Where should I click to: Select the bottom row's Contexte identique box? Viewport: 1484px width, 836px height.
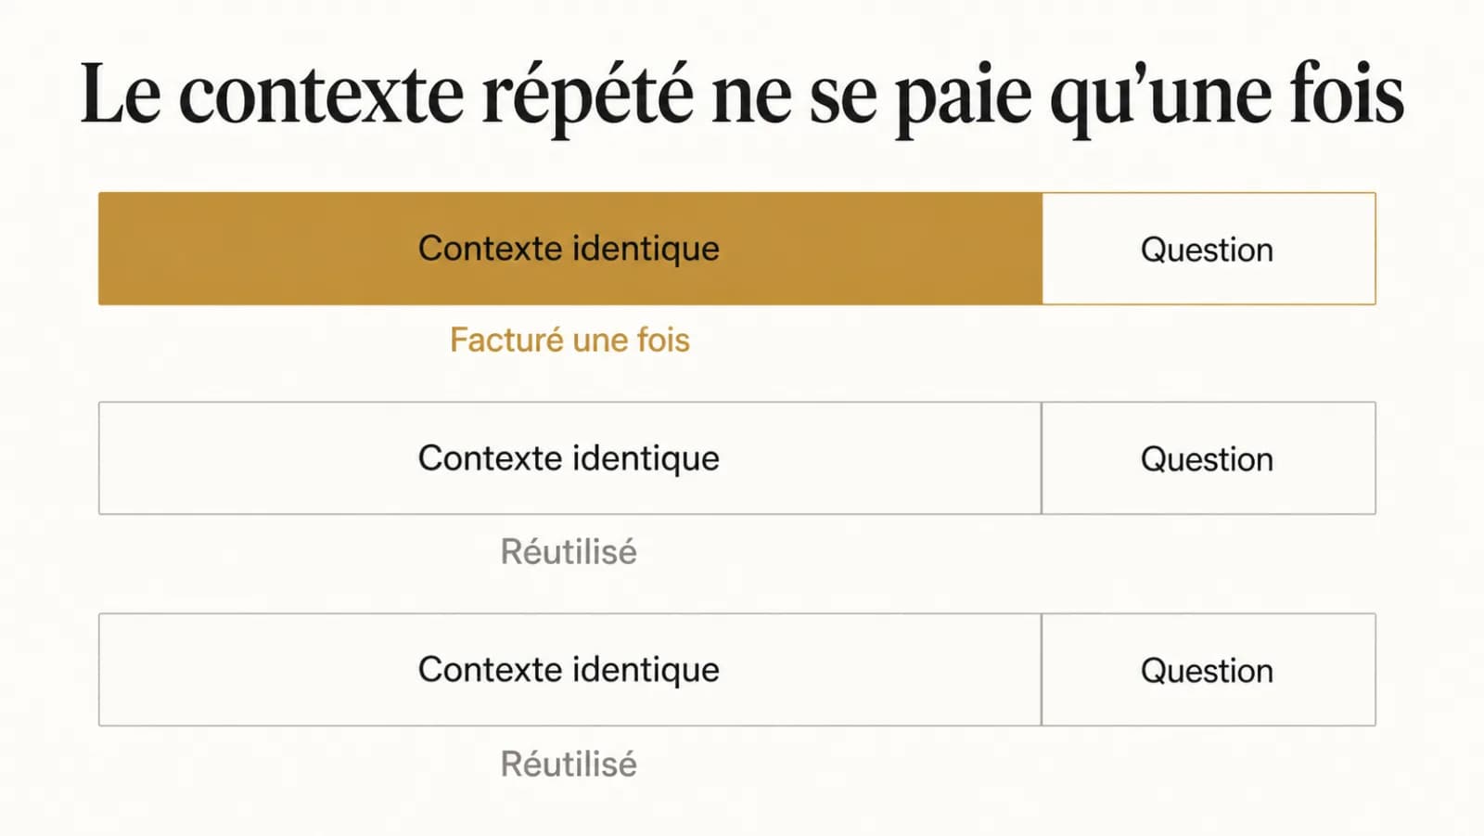[570, 669]
